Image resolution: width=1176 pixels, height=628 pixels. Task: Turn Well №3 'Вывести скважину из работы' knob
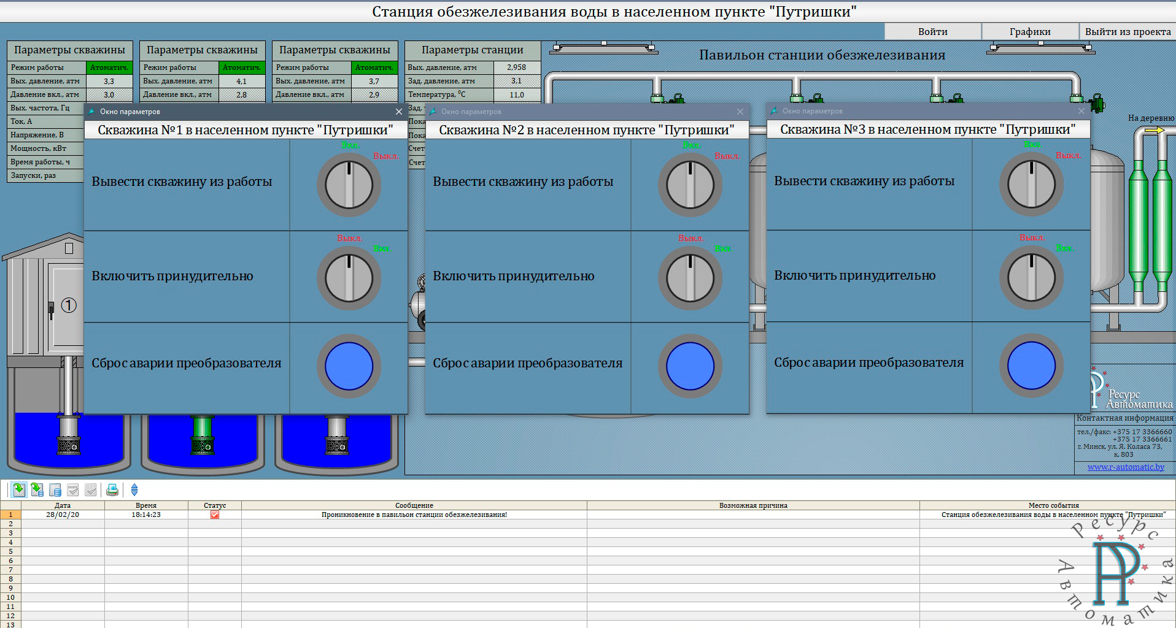click(x=1031, y=184)
